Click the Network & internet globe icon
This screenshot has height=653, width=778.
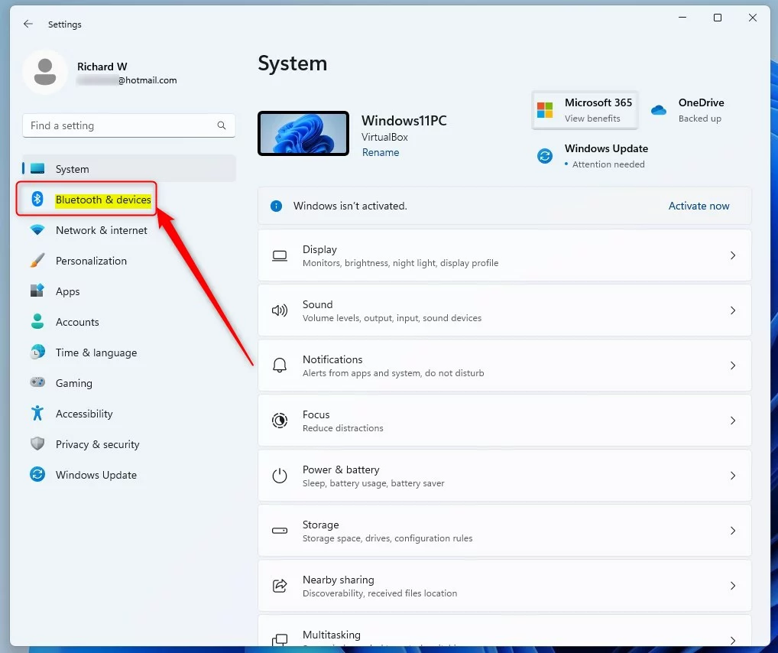coord(37,230)
